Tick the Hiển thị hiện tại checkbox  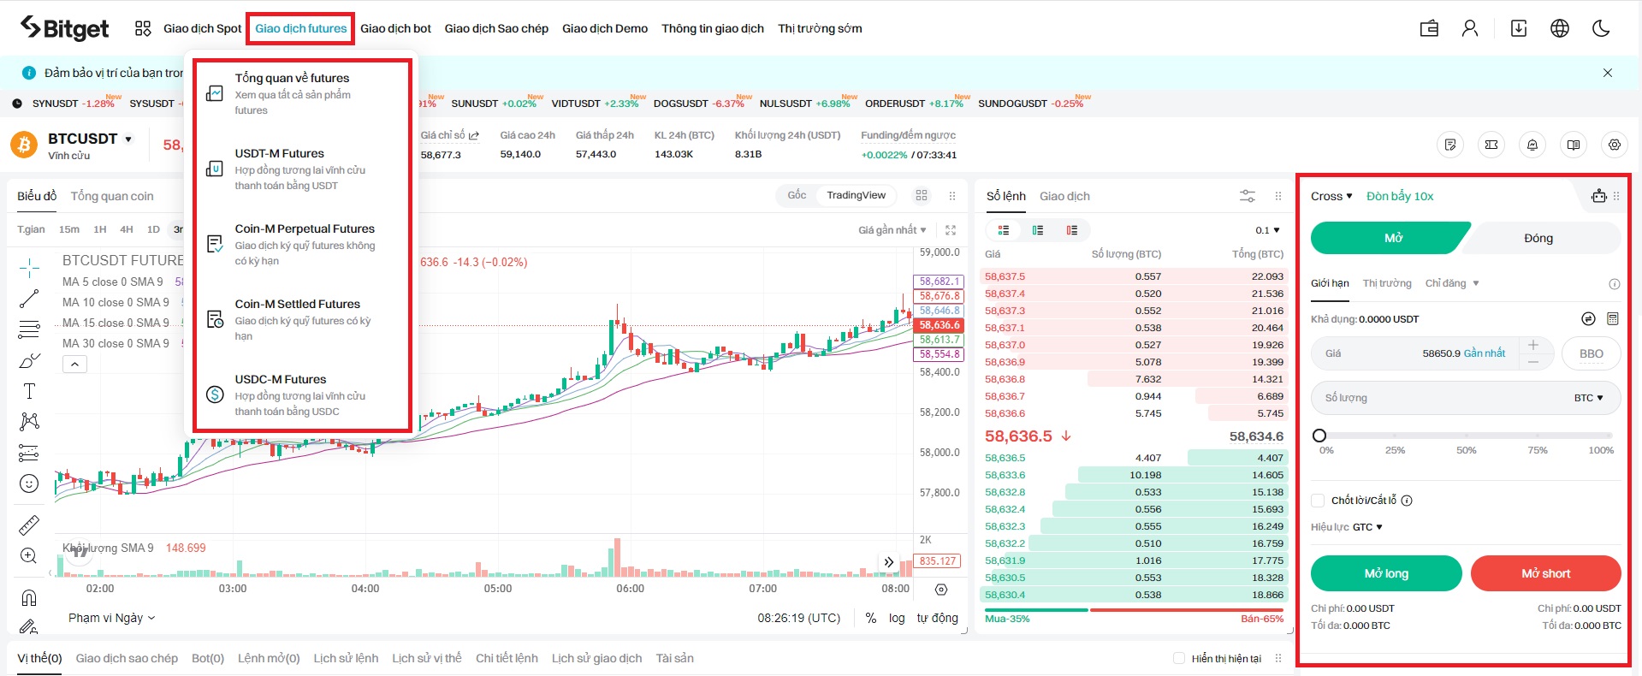1179,658
